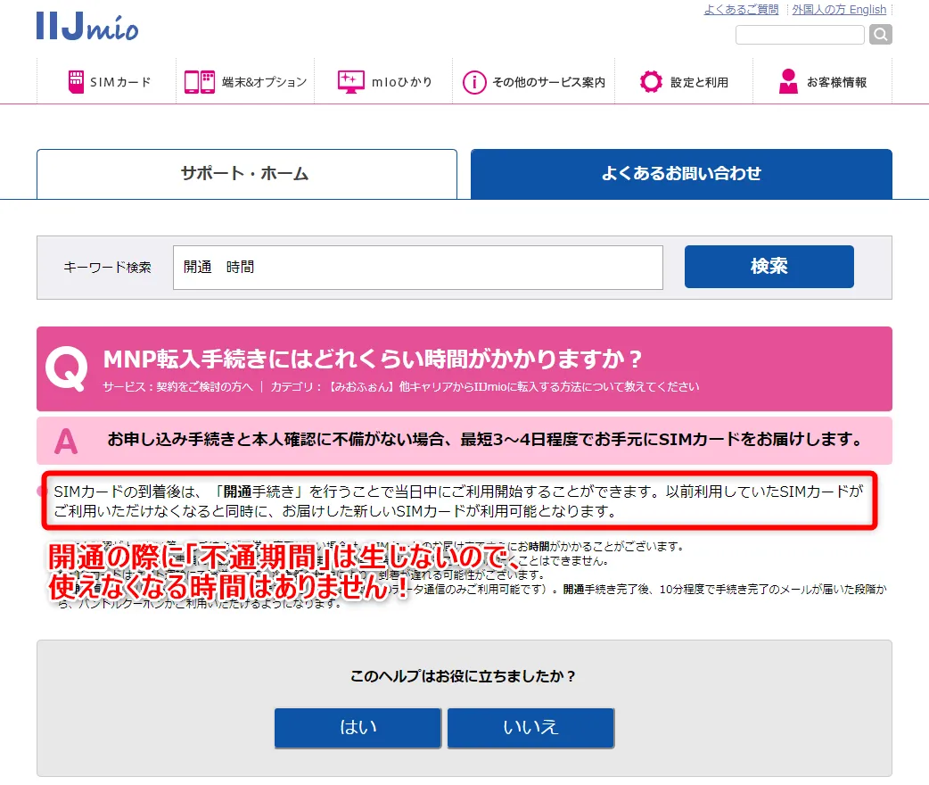Open その他のサービス案内 menu
The width and height of the screenshot is (929, 785).
tap(534, 82)
